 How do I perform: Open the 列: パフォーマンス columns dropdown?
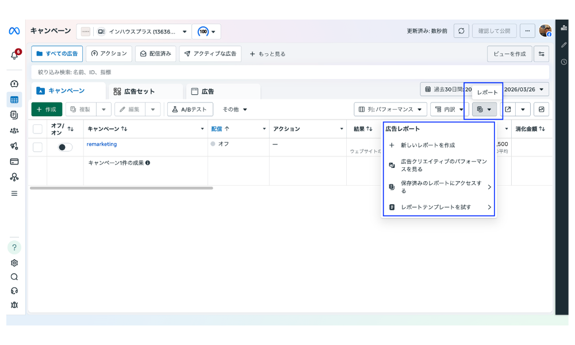point(391,109)
